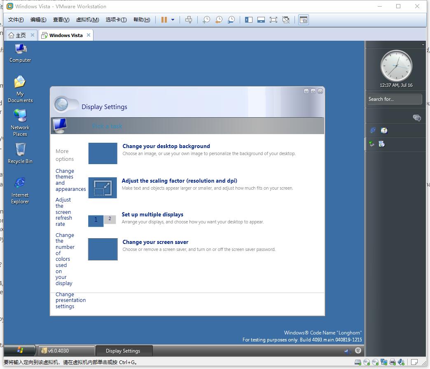This screenshot has height=369, width=430.
Task: Open the sidebar chat bubble icon
Action: (x=417, y=118)
